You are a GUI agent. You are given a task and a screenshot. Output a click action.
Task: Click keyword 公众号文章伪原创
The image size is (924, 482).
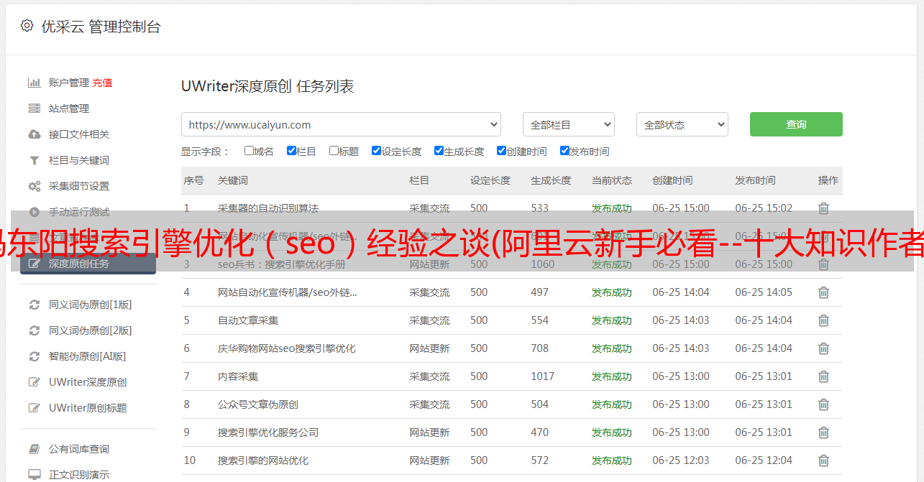click(258, 404)
